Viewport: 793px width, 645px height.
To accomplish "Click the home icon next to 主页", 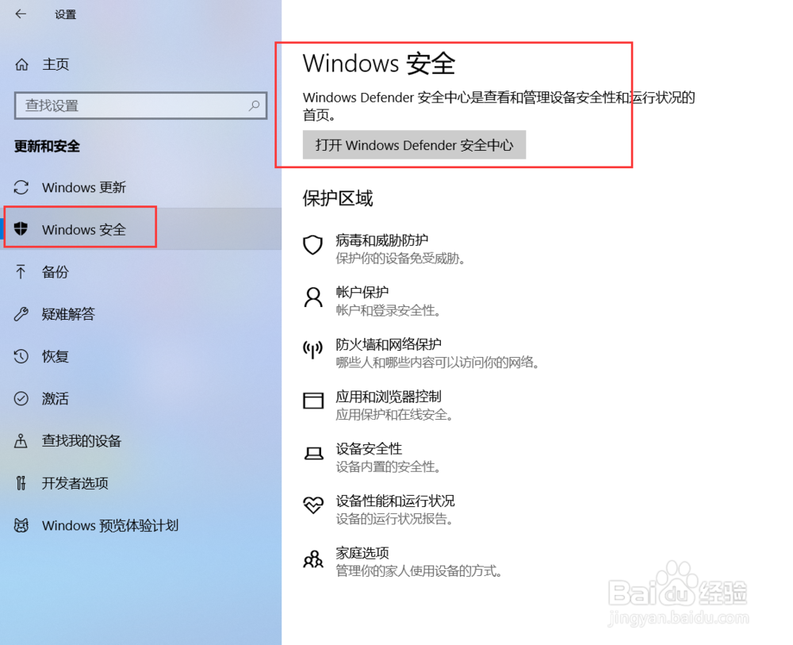I will pyautogui.click(x=21, y=64).
